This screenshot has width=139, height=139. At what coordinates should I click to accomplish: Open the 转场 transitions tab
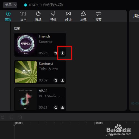[68, 16]
